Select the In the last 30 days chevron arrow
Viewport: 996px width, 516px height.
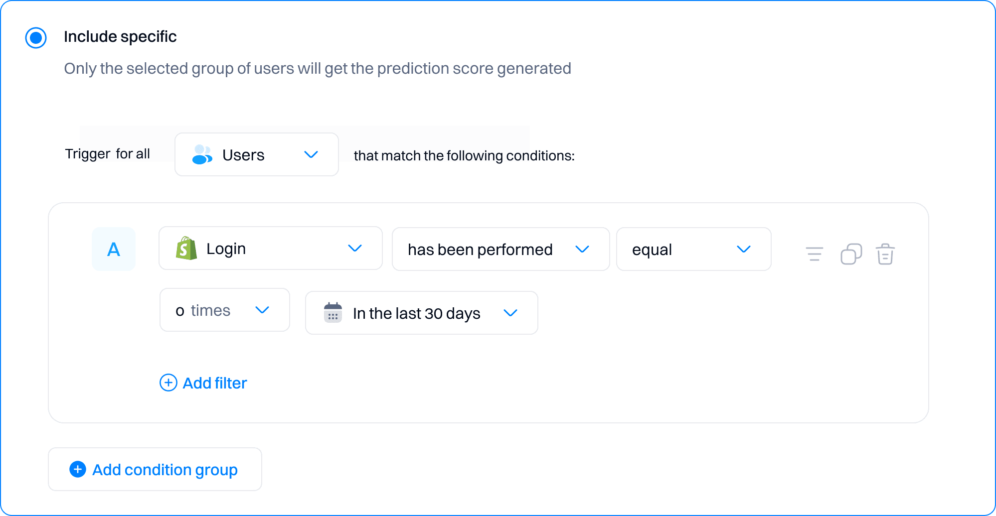tap(510, 313)
